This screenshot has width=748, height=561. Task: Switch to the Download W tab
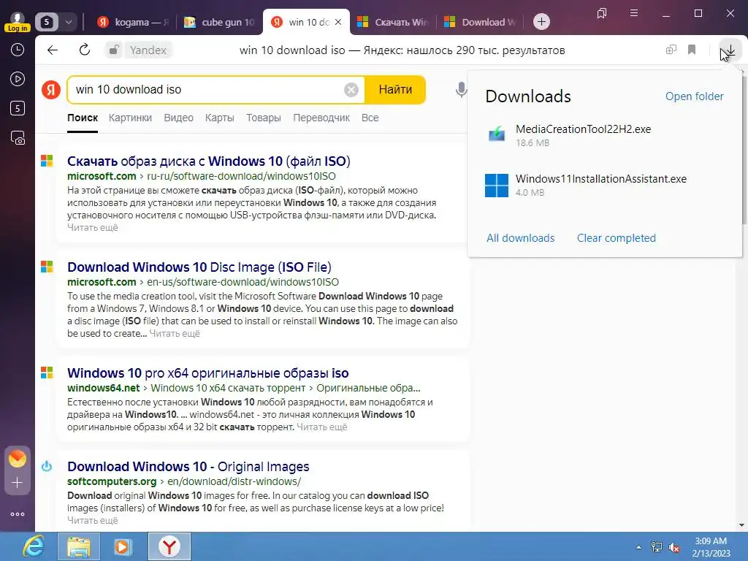point(481,22)
